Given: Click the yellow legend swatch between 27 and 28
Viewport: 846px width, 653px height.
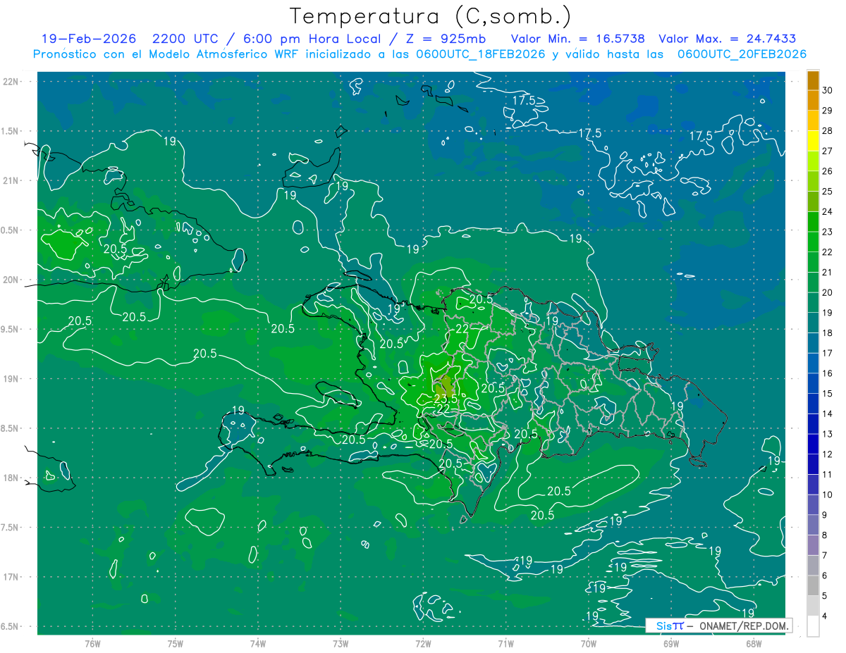Looking at the screenshot, I should [813, 141].
